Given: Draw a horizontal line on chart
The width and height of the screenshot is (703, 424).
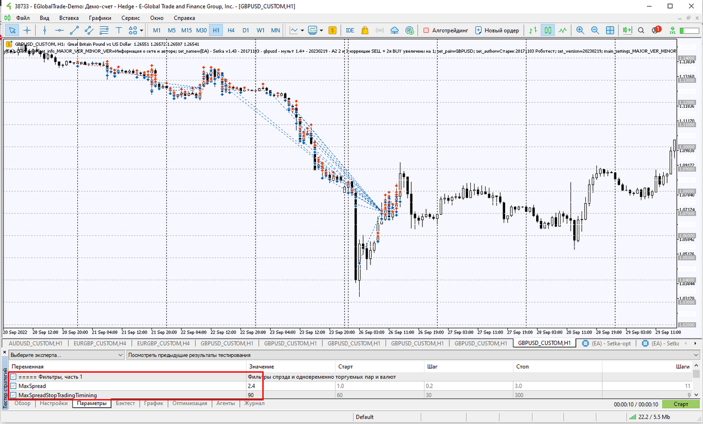Looking at the screenshot, I should [x=59, y=30].
